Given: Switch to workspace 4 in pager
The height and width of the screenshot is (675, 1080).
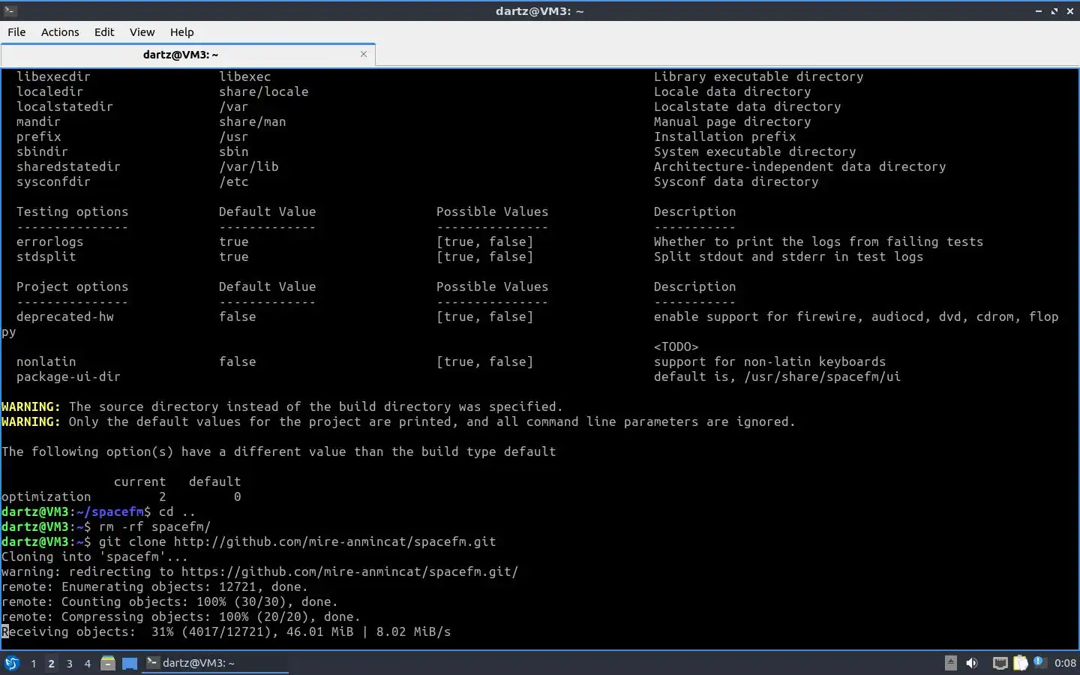Looking at the screenshot, I should pos(88,663).
